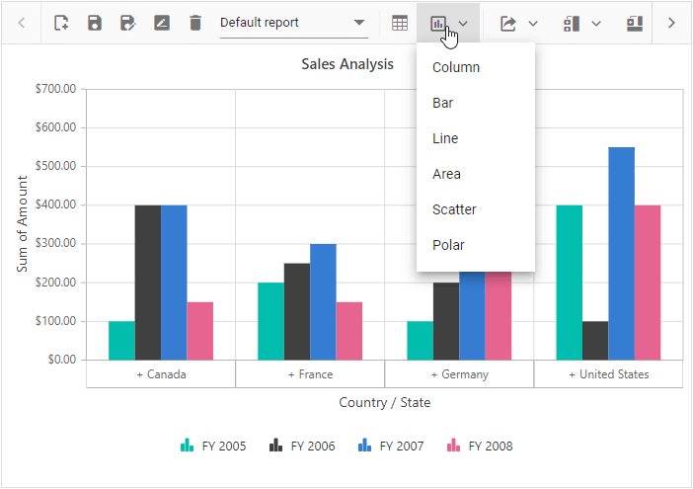The width and height of the screenshot is (693, 489).
Task: Toggle FY 2005 series in legend
Action: point(213,446)
